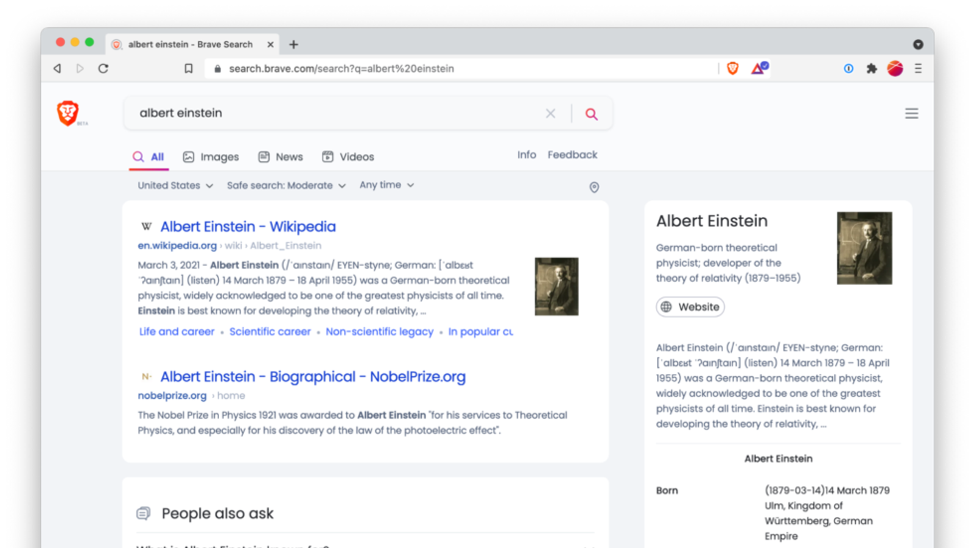This screenshot has height=548, width=974.
Task: Close the albert einstein Brave Search tab
Action: coord(270,44)
